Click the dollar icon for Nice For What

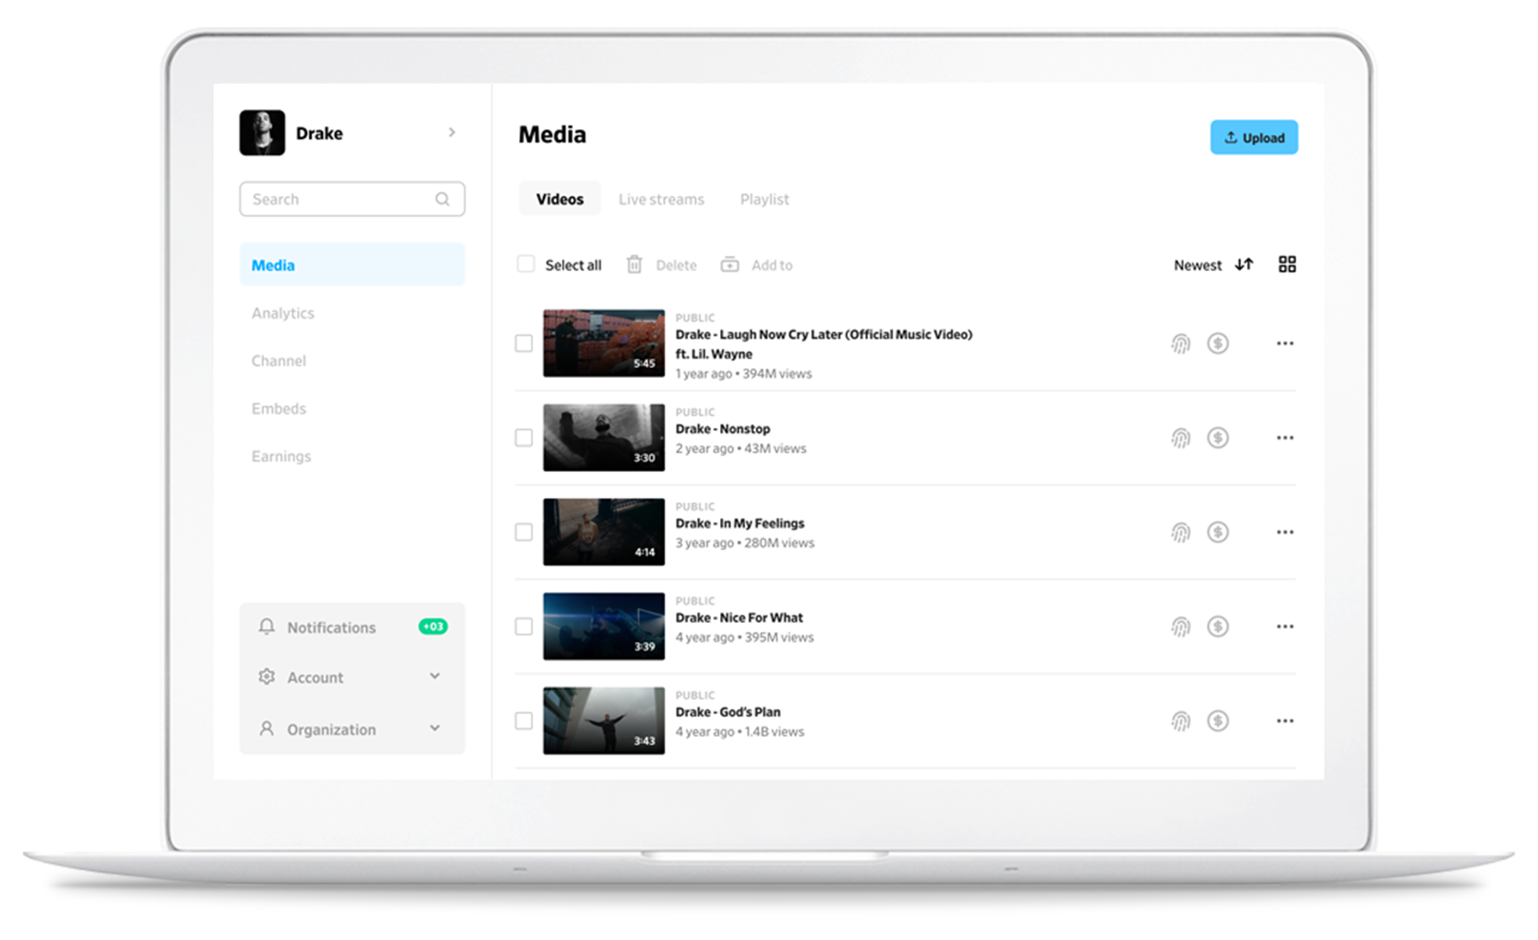pos(1218,626)
